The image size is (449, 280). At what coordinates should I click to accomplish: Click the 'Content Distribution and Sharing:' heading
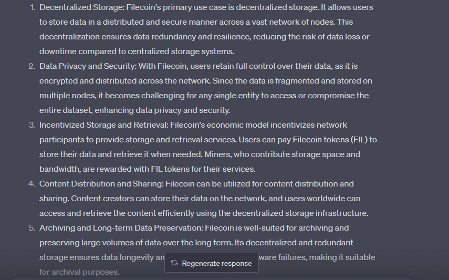(101, 184)
